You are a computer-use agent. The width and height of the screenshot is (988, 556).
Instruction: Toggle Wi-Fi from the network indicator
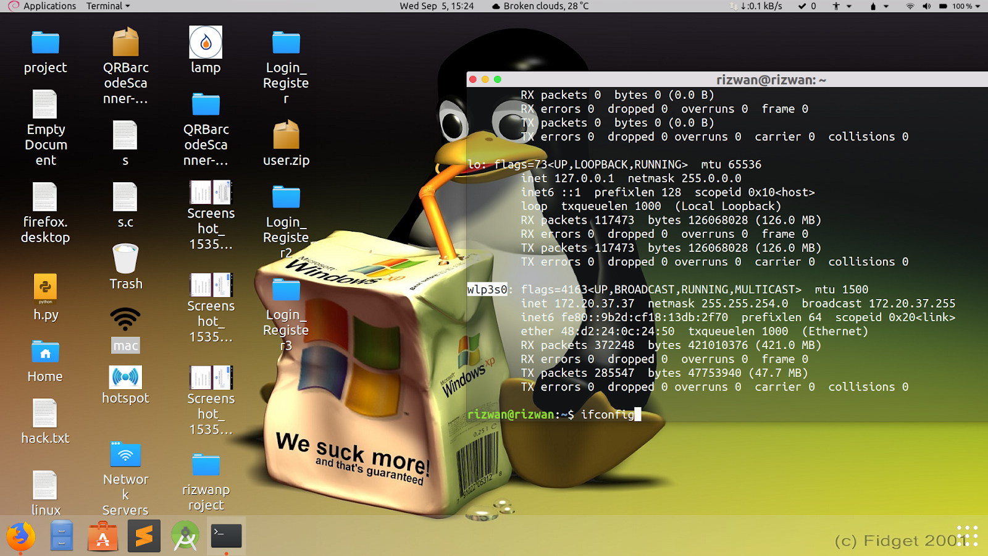coord(911,7)
